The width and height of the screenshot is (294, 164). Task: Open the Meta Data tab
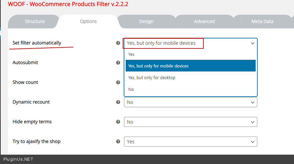pos(262,21)
